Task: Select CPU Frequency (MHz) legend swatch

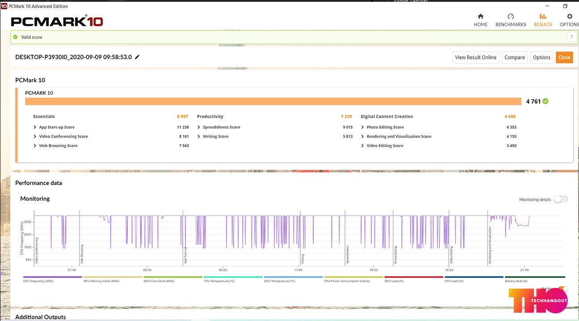Action: 52,277
